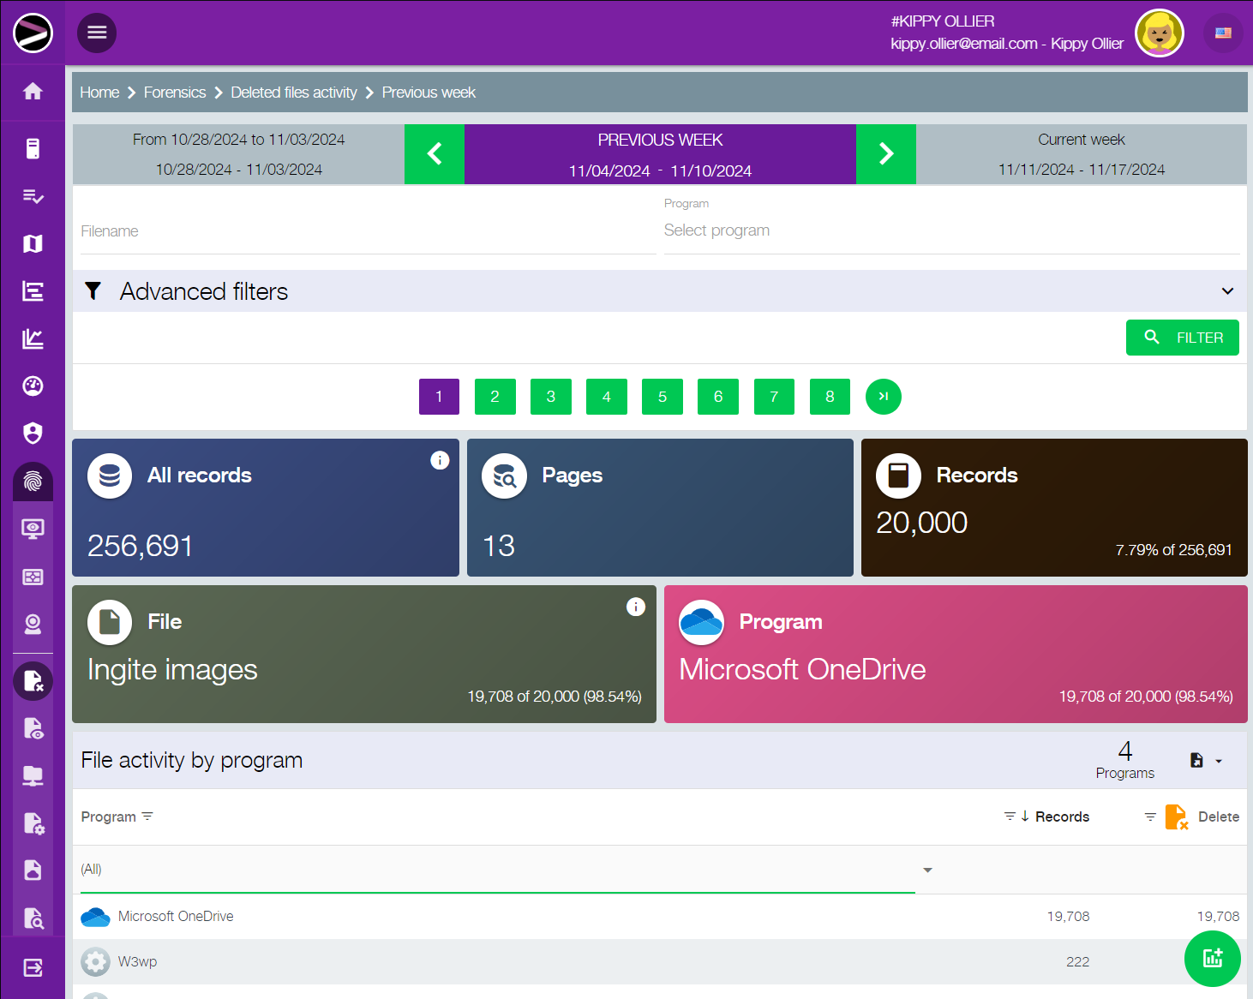Open the US flag language selector
This screenshot has width=1253, height=999.
[x=1223, y=33]
